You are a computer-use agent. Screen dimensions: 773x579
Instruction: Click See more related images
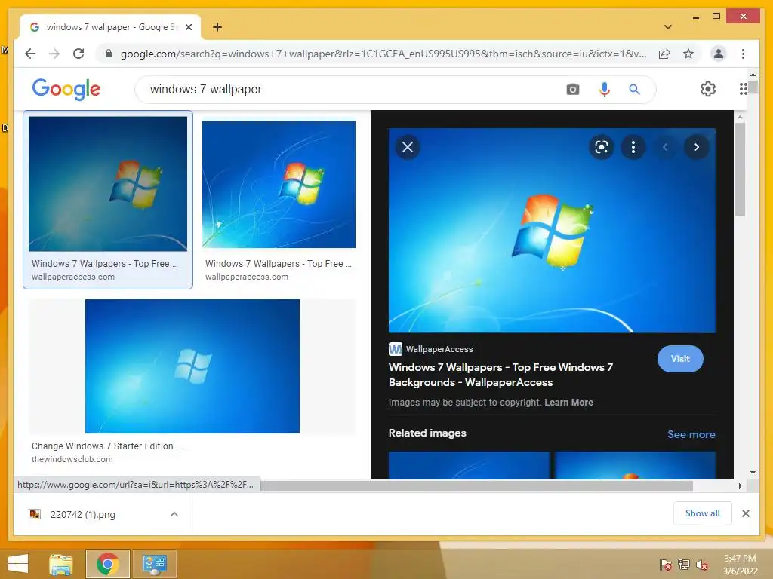[x=691, y=434]
